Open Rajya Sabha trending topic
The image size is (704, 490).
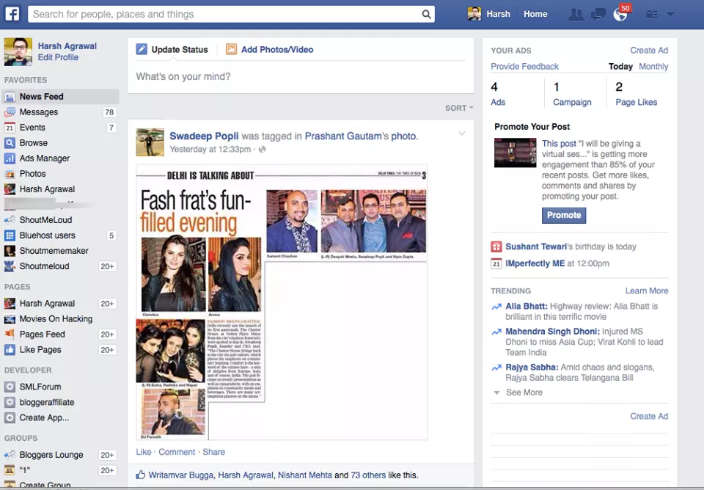tap(532, 367)
